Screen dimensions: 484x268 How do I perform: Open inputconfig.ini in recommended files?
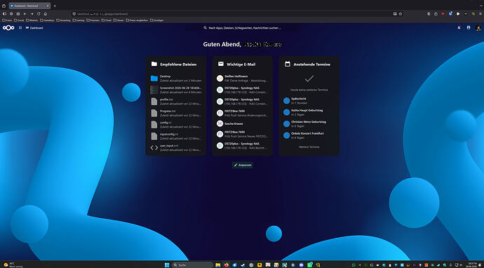coord(175,136)
